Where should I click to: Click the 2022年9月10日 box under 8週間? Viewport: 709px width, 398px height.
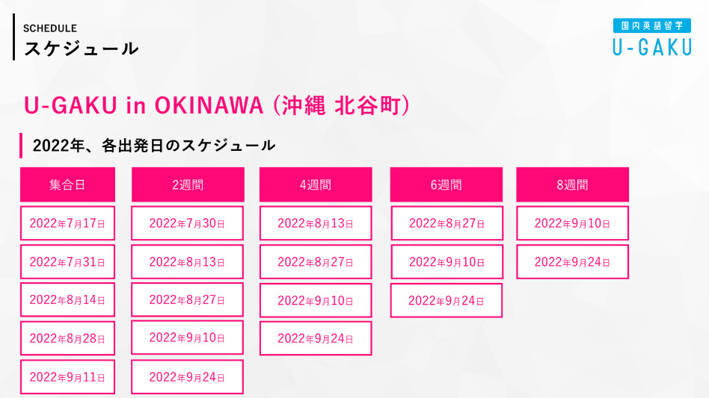pos(572,223)
